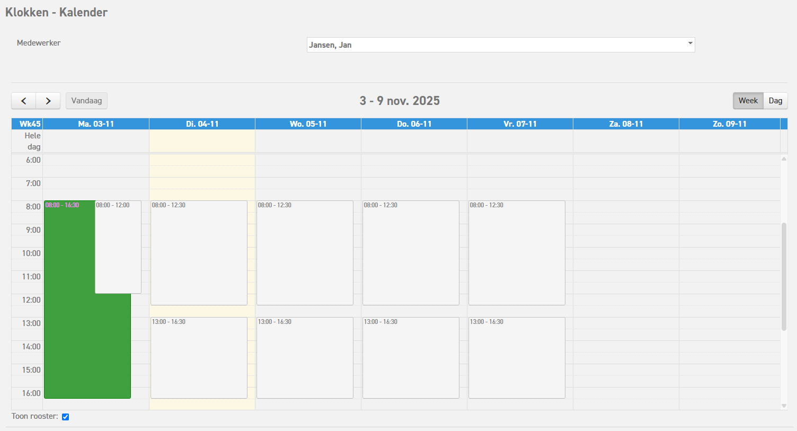Click the Za. 08-11 column header
The image size is (797, 431).
click(626, 124)
